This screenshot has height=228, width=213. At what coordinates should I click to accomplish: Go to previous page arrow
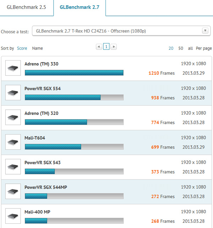click(99, 47)
